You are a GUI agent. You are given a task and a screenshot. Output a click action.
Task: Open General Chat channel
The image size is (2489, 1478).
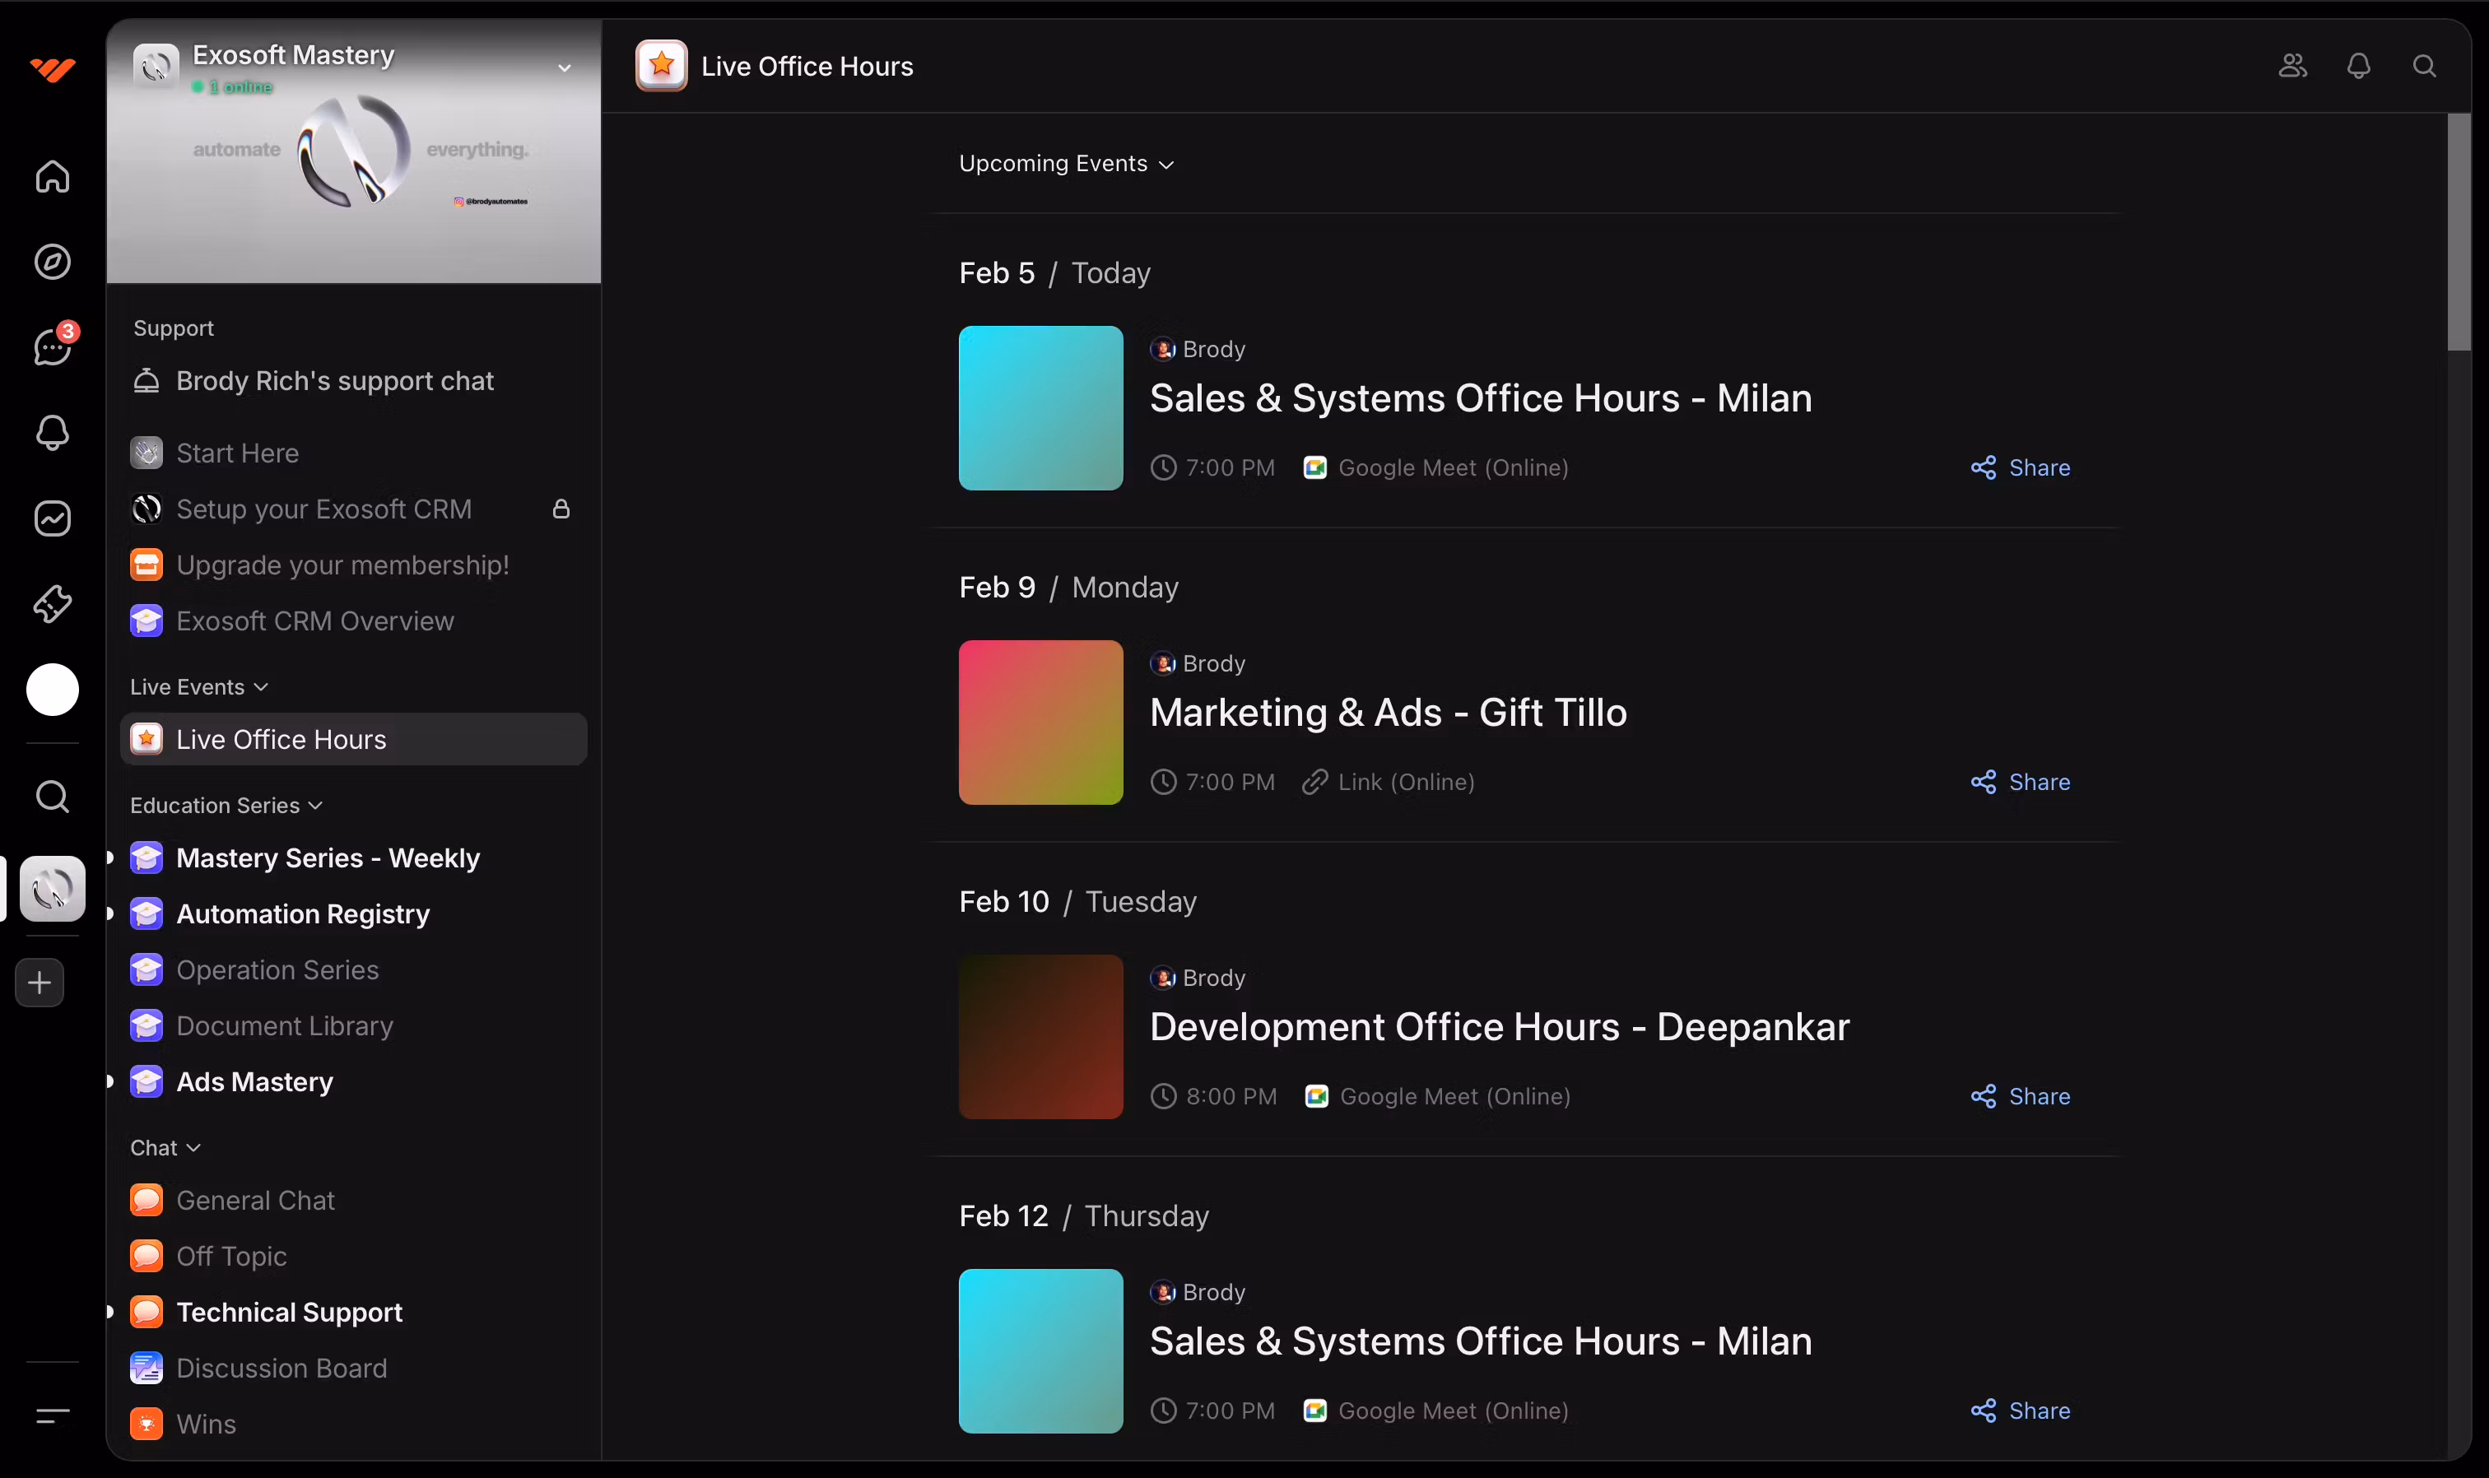[x=255, y=1200]
